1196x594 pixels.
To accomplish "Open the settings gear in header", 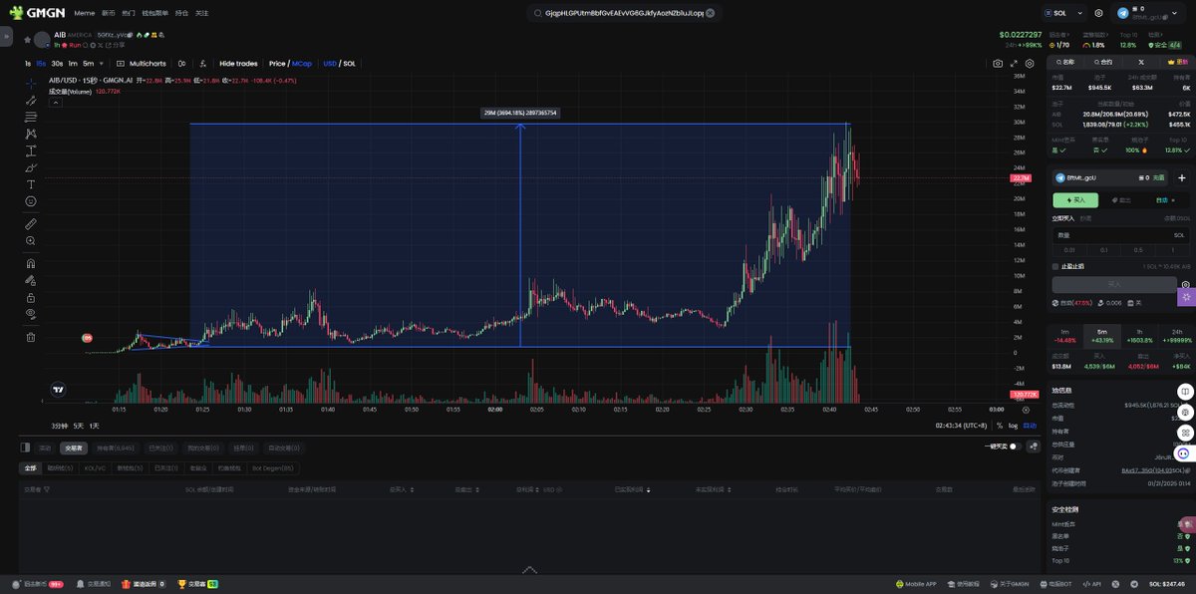I will click(1099, 14).
